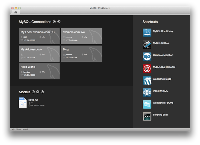Select the Home tab
Screen dimensions: 200x145
coord(15,12)
